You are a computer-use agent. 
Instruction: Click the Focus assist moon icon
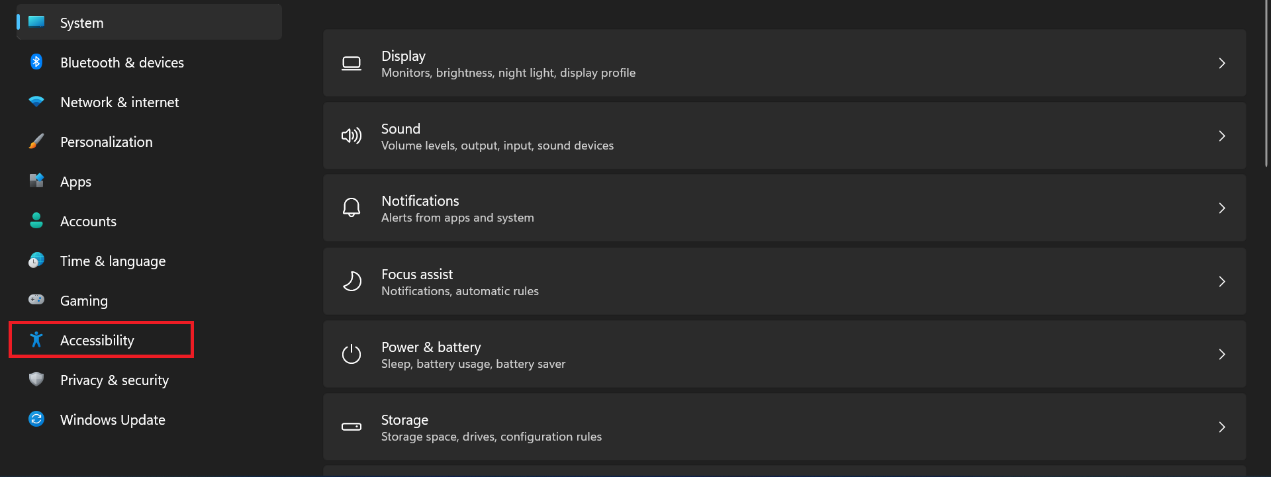(352, 281)
